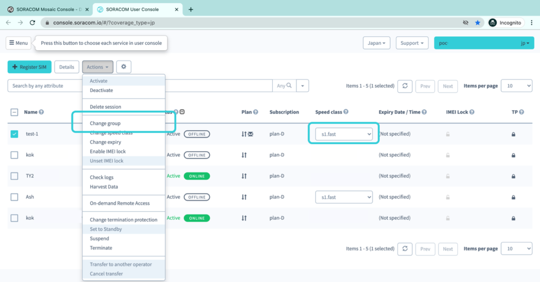This screenshot has height=282, width=540.
Task: Open a new browser tab
Action: click(x=191, y=9)
